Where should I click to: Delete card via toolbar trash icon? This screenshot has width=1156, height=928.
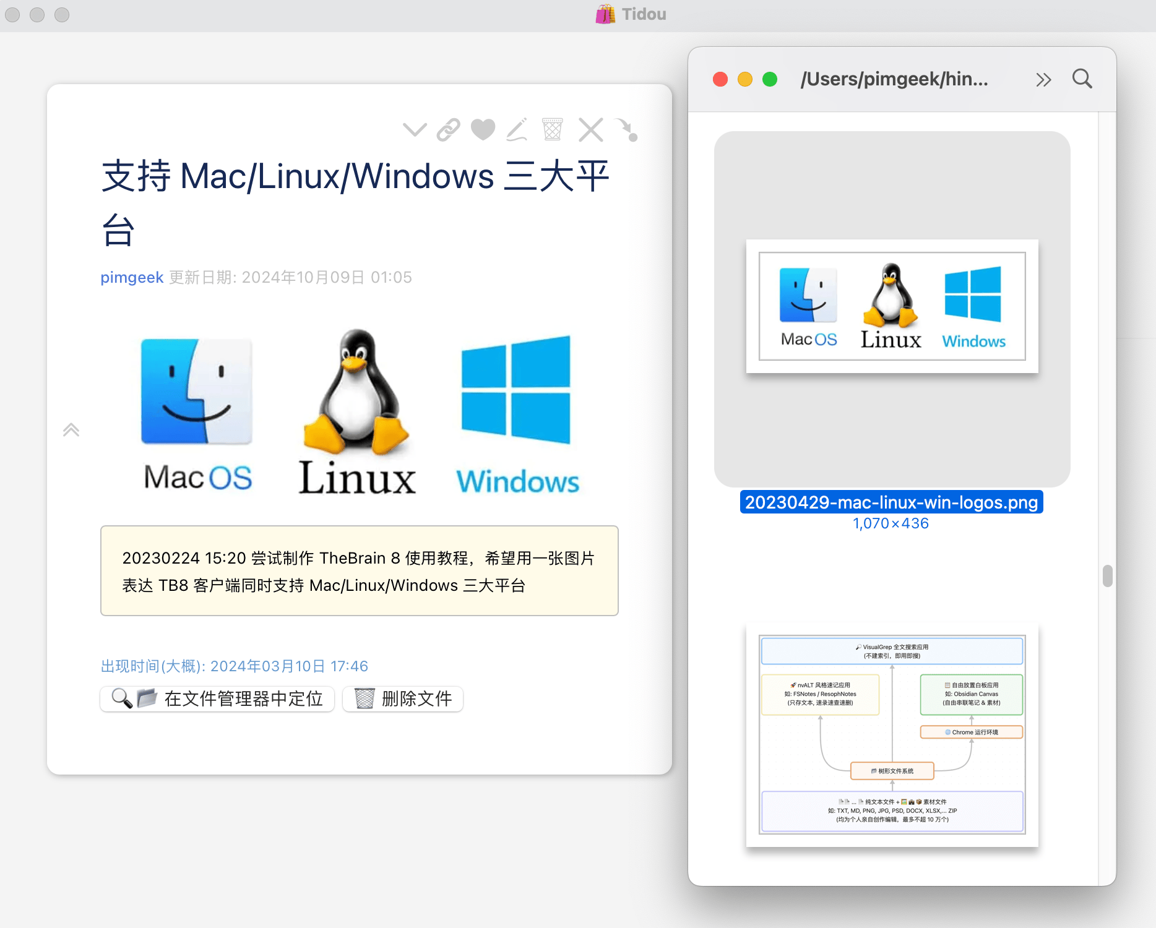(552, 130)
